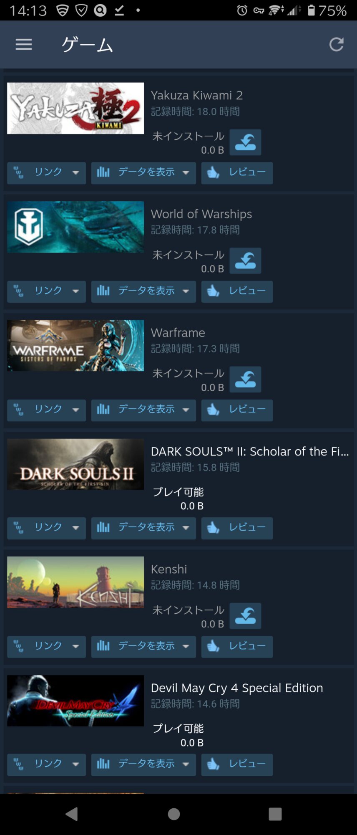The width and height of the screenshot is (357, 835).
Task: Install Yakuza Kiwami 2 via download icon
Action: pyautogui.click(x=245, y=142)
